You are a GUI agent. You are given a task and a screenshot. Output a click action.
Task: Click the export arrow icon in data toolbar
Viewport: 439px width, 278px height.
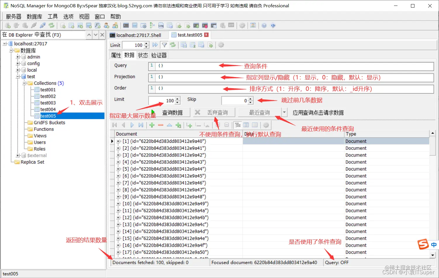(210, 45)
